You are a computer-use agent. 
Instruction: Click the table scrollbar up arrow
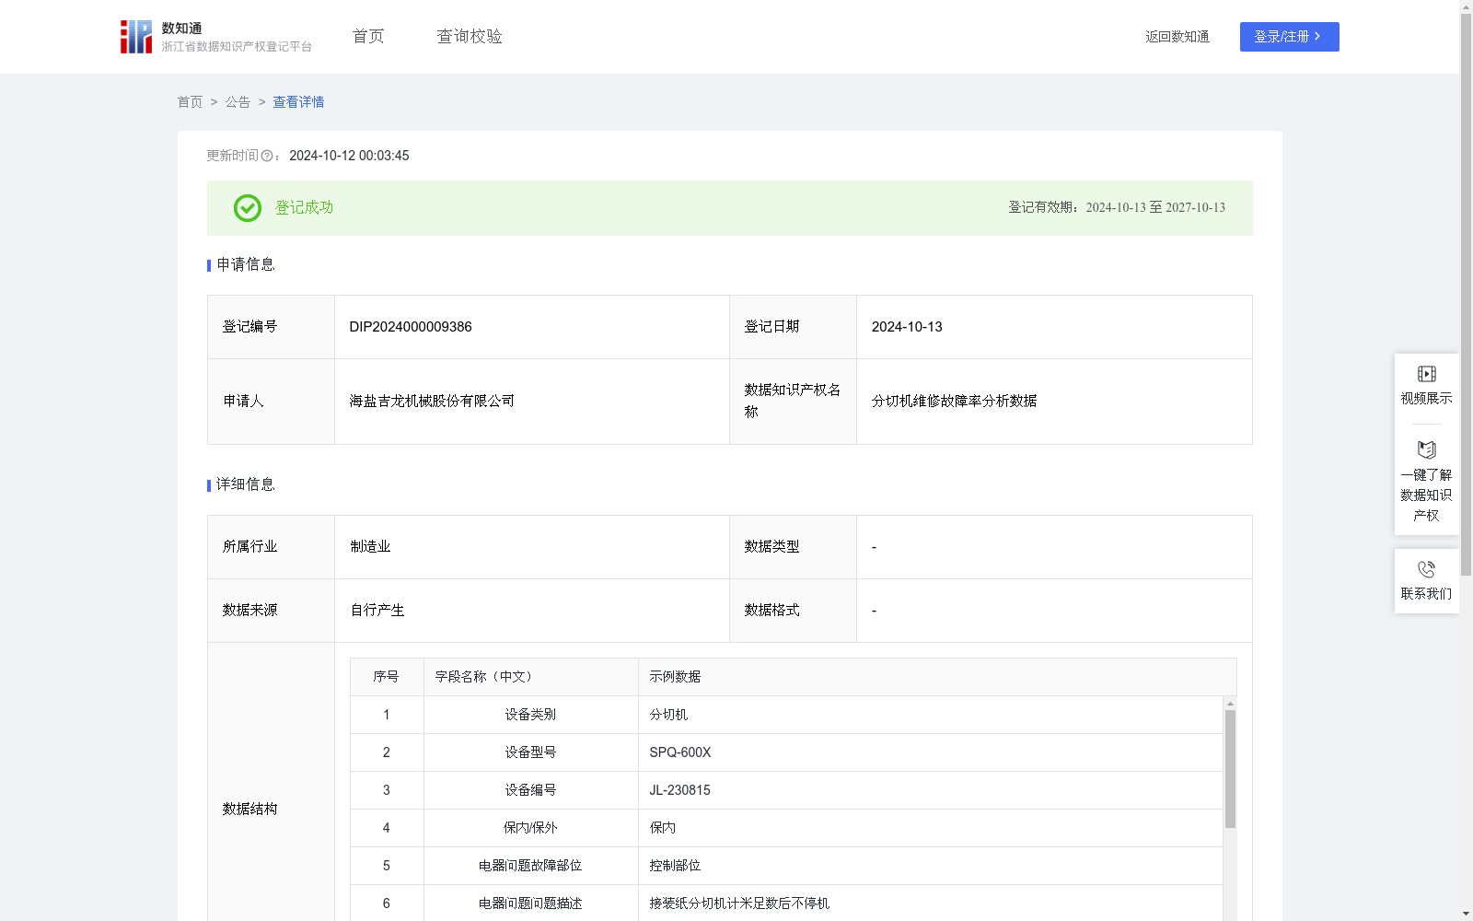[x=1230, y=704]
